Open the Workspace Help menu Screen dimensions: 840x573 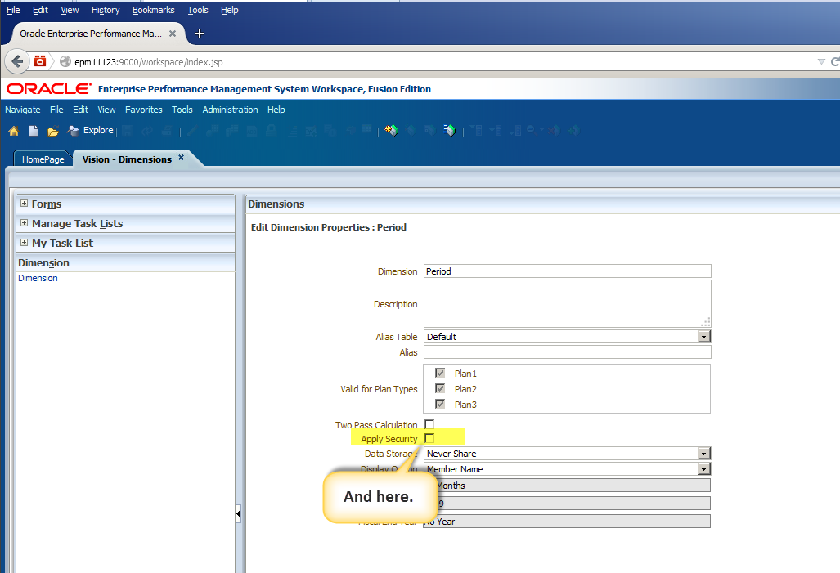pyautogui.click(x=276, y=110)
